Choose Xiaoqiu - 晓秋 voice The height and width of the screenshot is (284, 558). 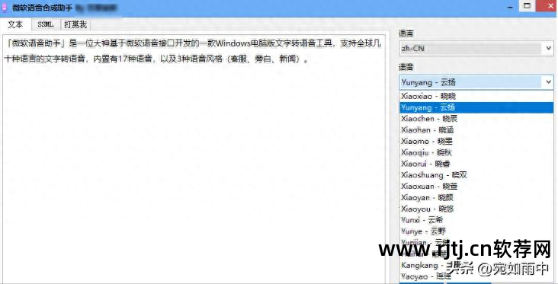(476, 152)
